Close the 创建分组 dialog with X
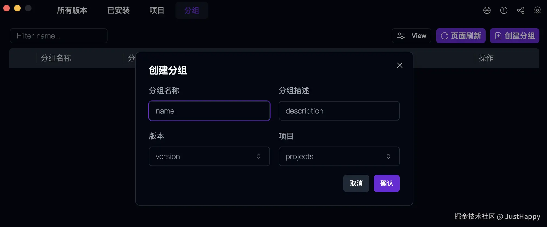Image resolution: width=547 pixels, height=227 pixels. (x=400, y=65)
